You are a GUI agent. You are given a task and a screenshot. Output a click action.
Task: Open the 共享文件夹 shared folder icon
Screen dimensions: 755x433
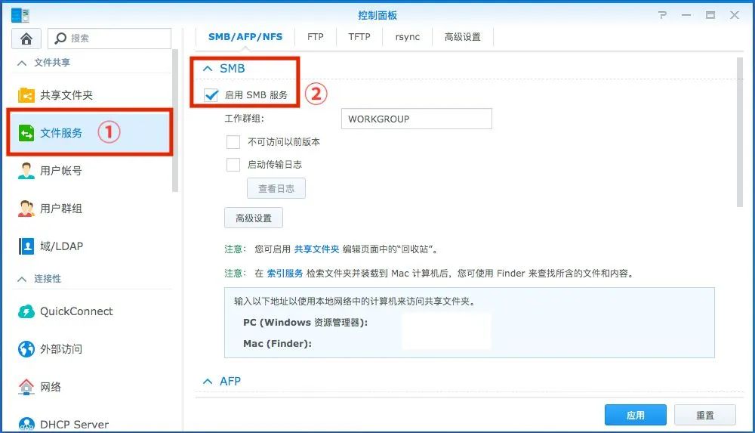point(26,95)
